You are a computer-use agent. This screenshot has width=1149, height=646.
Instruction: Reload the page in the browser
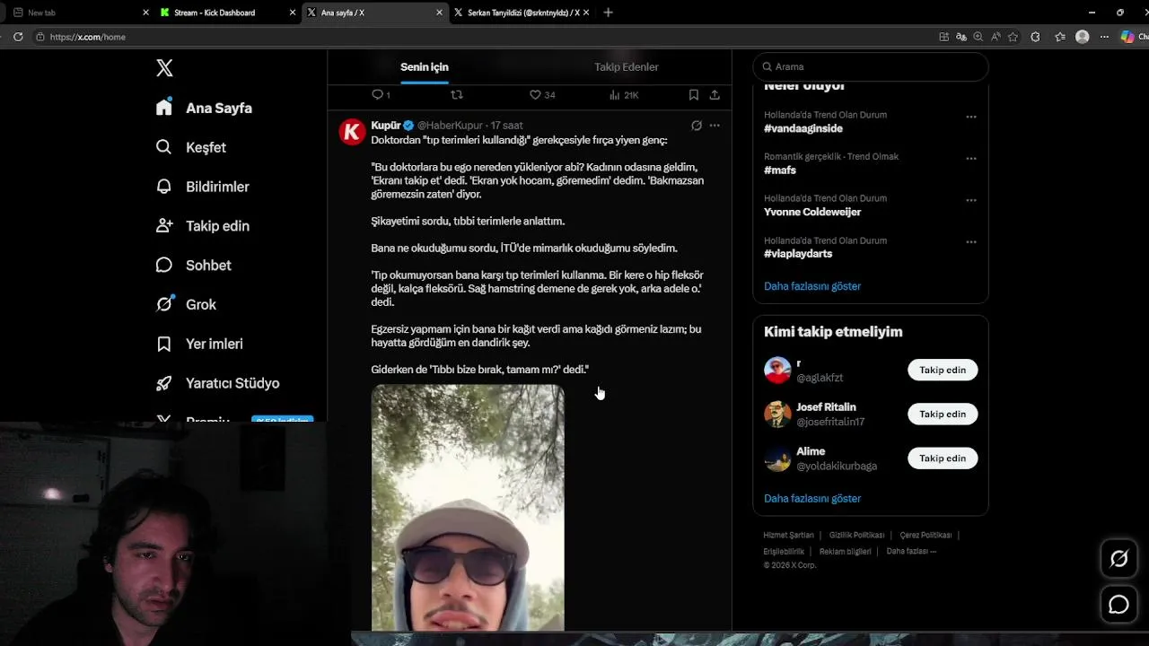pyautogui.click(x=18, y=37)
